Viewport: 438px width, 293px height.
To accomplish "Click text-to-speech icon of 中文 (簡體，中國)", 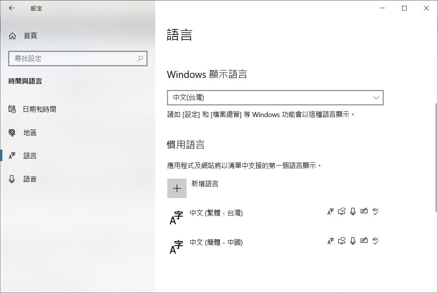I will click(342, 241).
